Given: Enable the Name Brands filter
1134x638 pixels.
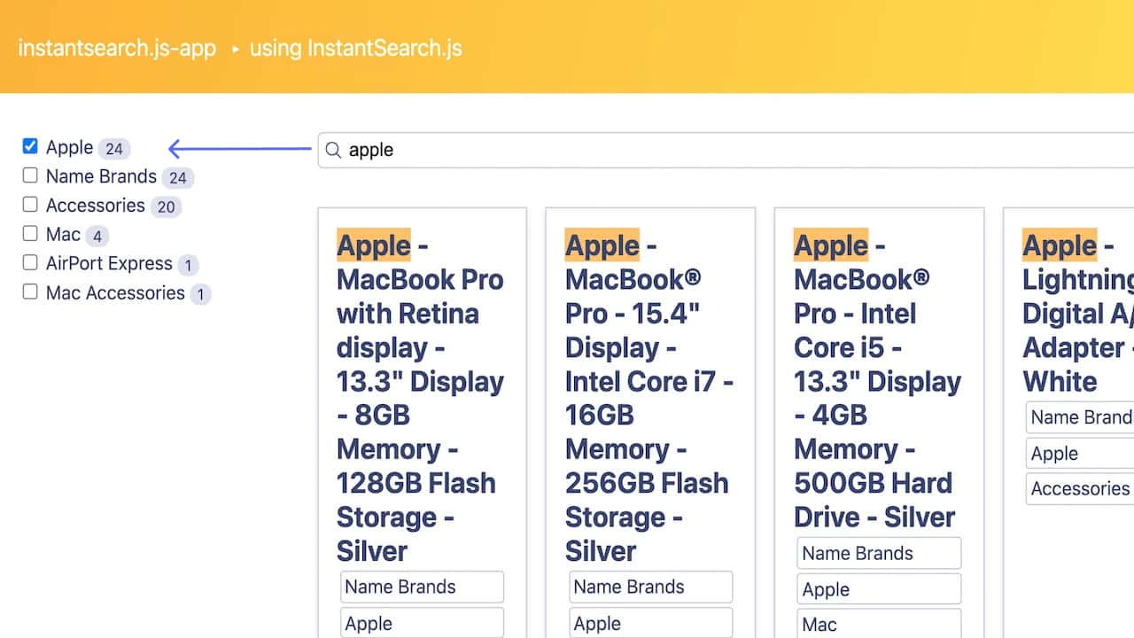Looking at the screenshot, I should pyautogui.click(x=29, y=175).
